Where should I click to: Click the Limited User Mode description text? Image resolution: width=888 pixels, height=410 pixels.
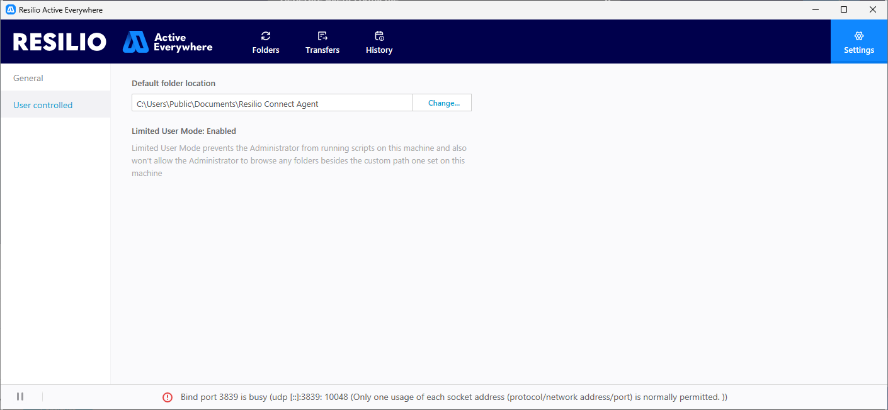pyautogui.click(x=299, y=160)
